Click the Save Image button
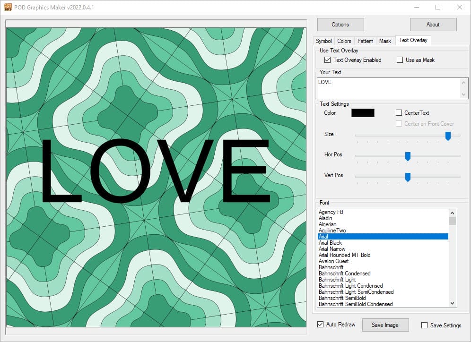Image resolution: width=471 pixels, height=342 pixels. pyautogui.click(x=385, y=325)
